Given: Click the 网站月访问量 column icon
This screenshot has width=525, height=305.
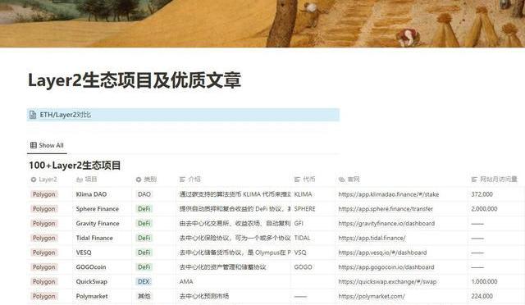Looking at the screenshot, I should 474,180.
